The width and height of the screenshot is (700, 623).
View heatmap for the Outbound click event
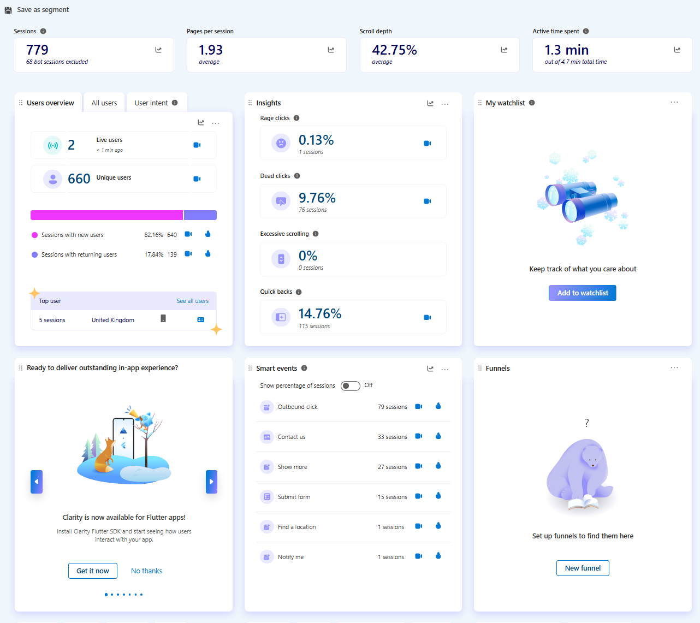coord(438,406)
